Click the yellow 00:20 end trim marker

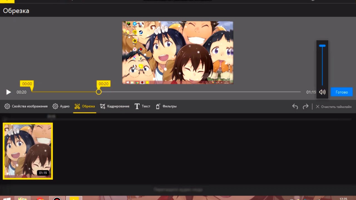tap(103, 84)
